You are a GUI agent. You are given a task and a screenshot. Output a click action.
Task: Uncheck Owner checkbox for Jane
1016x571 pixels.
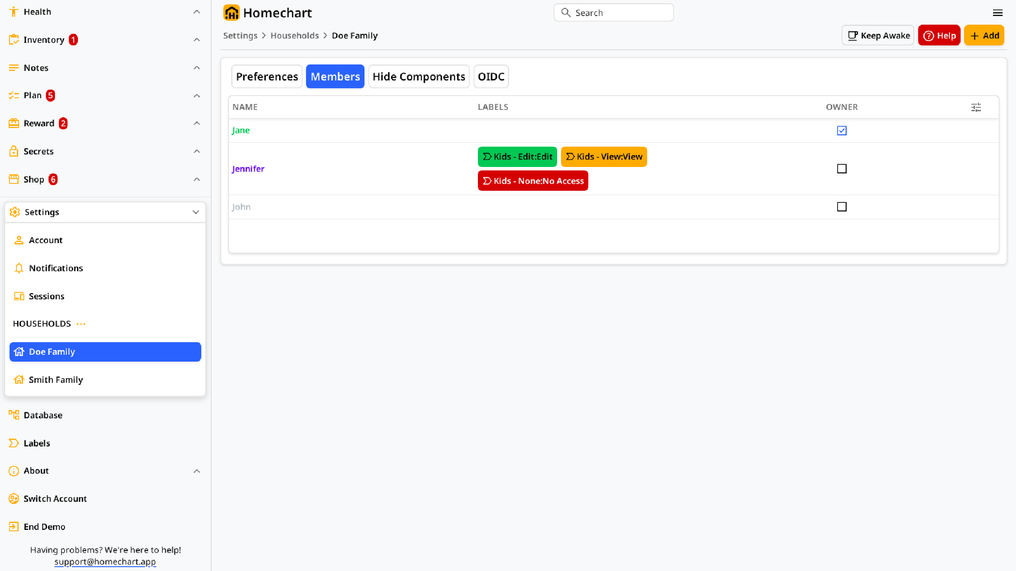(x=842, y=131)
